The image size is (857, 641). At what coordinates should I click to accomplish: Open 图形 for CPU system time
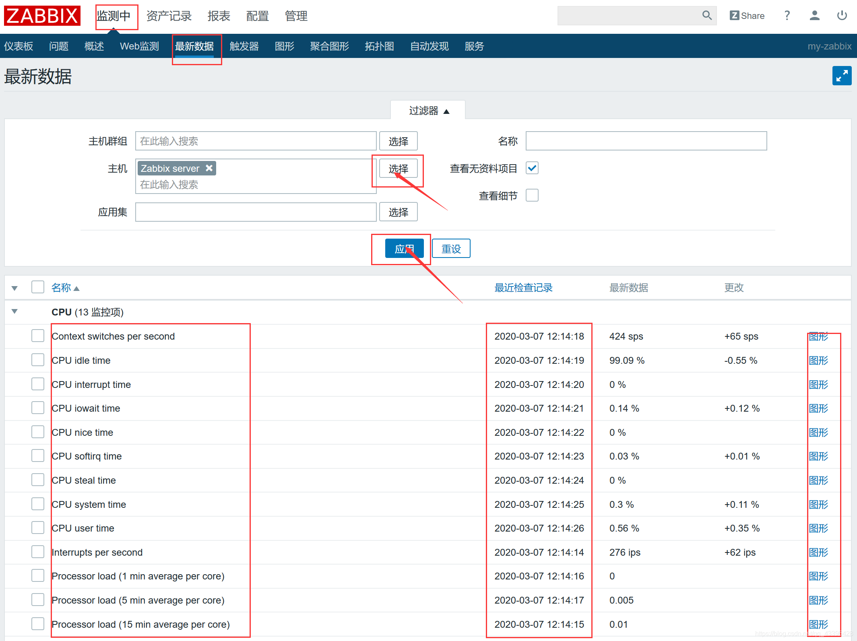[x=819, y=504]
